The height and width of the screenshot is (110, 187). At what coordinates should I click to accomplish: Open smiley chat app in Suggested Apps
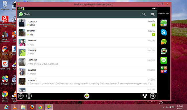pyautogui.click(x=164, y=51)
